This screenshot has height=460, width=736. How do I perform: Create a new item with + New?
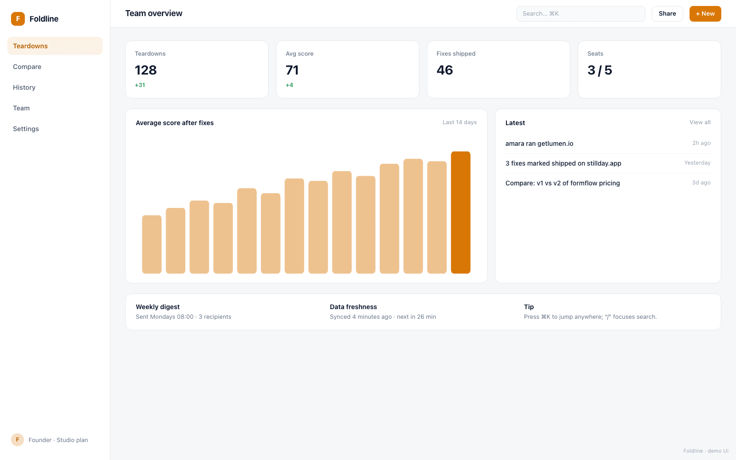[x=705, y=14]
